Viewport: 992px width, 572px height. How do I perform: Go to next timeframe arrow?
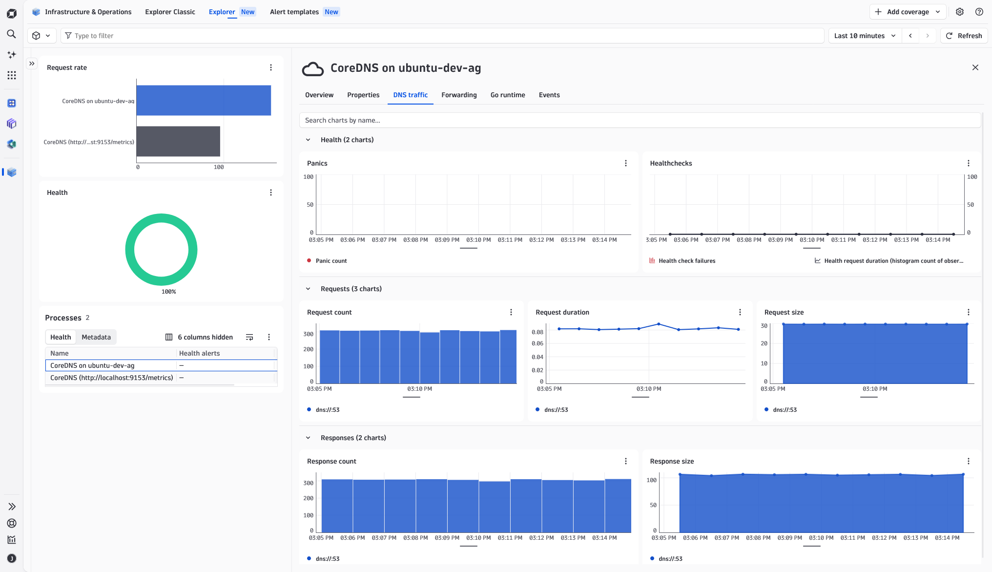click(x=928, y=36)
